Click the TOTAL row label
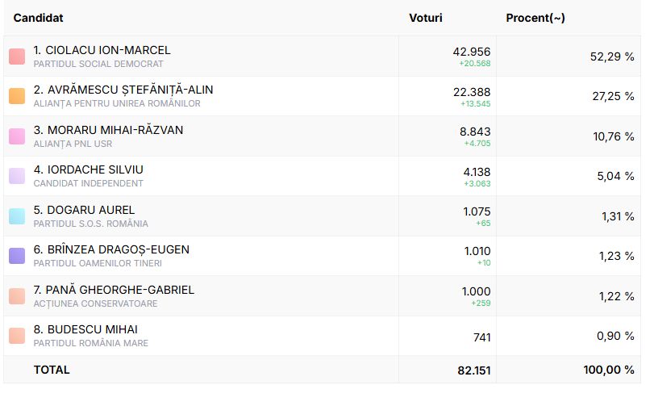Screen dimensions: 654x406 click(x=52, y=370)
